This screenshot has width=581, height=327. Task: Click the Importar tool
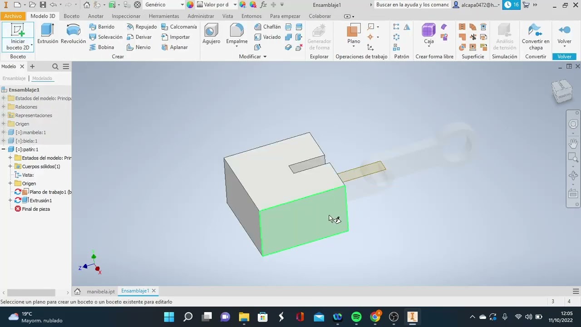(176, 37)
